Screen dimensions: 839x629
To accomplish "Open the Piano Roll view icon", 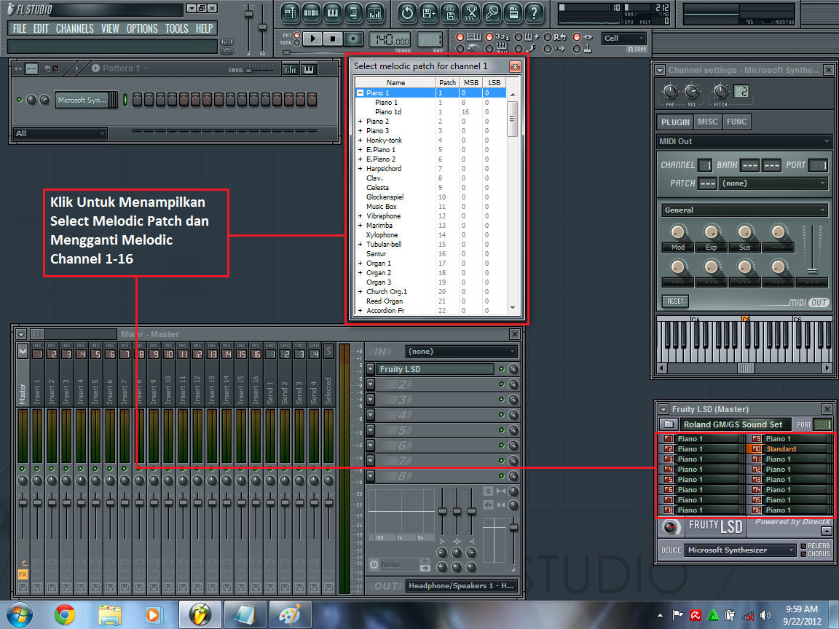I will click(332, 13).
